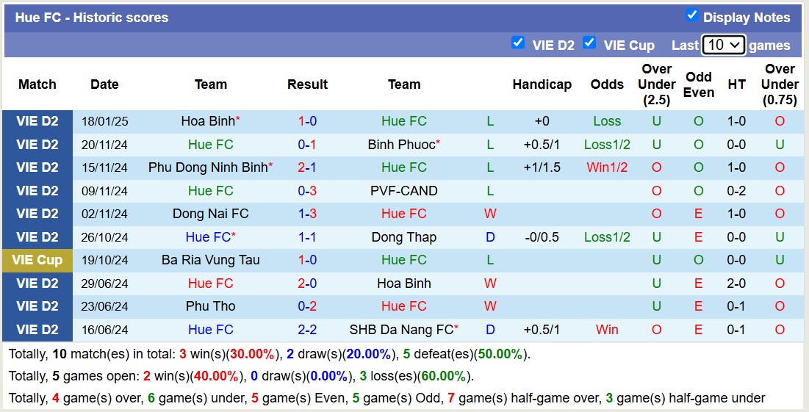809x412 pixels.
Task: Click the Handicap column header
Action: coord(542,84)
